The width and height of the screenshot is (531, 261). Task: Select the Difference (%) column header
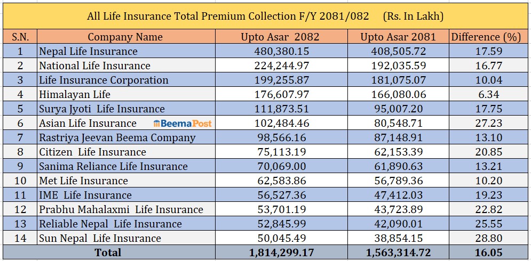486,37
